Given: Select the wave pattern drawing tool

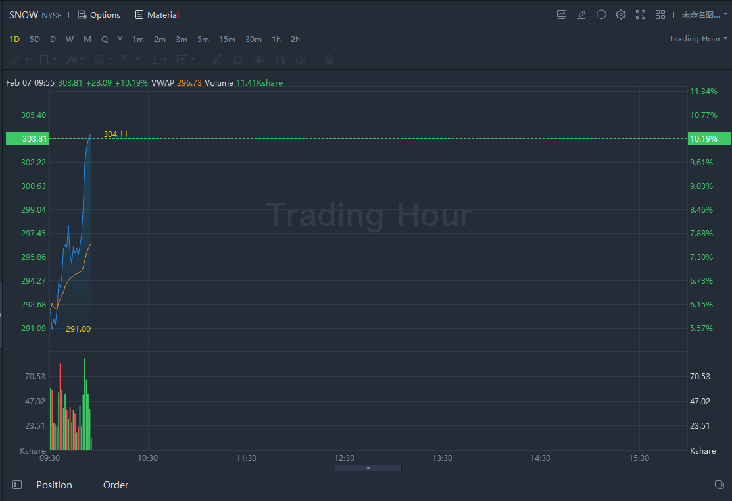Looking at the screenshot, I should pyautogui.click(x=72, y=59).
